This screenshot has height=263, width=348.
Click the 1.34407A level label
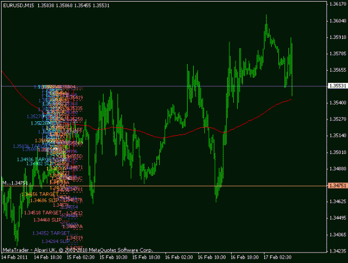pyautogui.click(x=73, y=227)
